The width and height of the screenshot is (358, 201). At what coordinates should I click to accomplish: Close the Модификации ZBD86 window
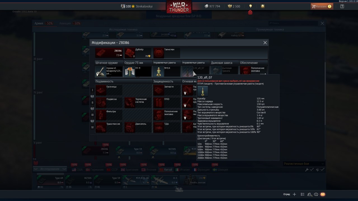(265, 43)
